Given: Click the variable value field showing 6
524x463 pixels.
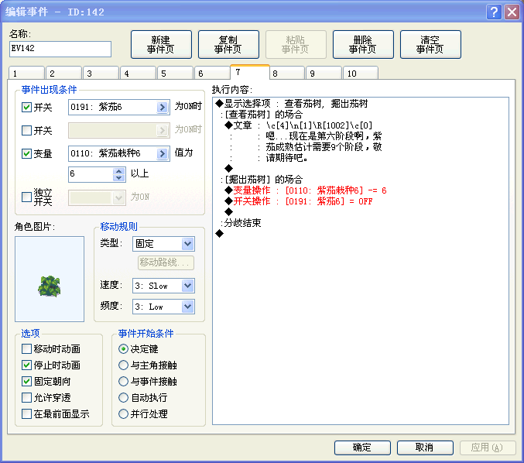Looking at the screenshot, I should tap(91, 174).
